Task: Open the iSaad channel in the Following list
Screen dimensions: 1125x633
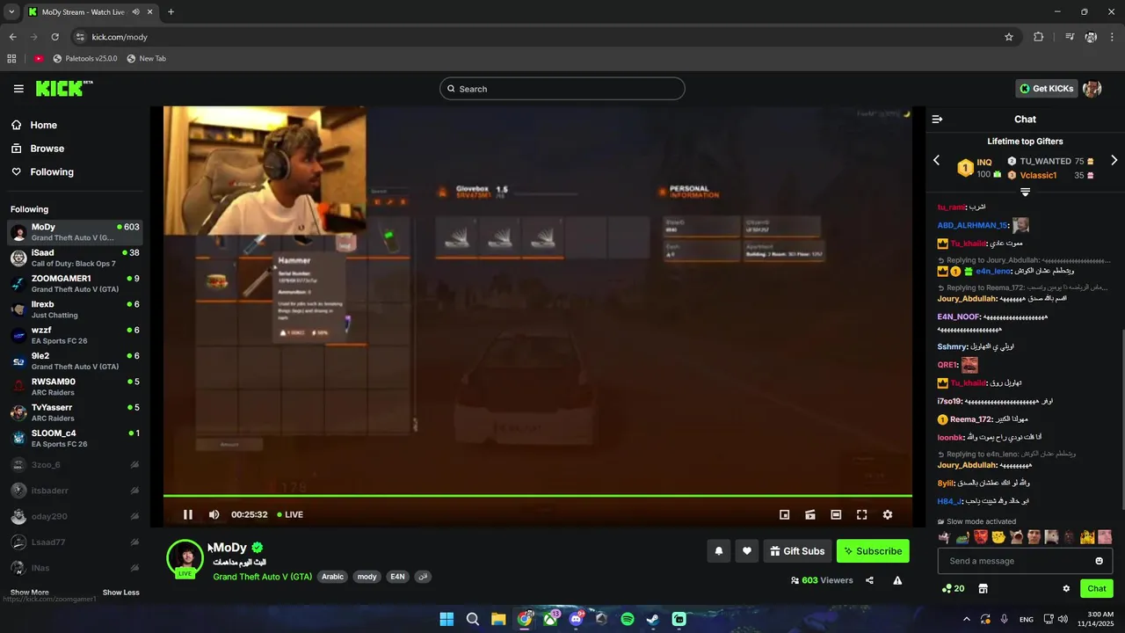Action: (75, 258)
